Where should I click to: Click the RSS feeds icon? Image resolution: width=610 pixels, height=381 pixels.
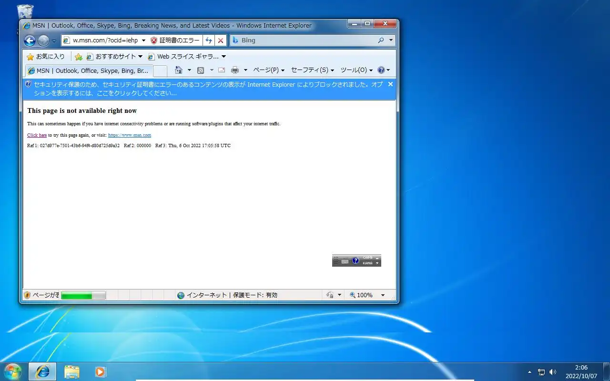(x=201, y=70)
